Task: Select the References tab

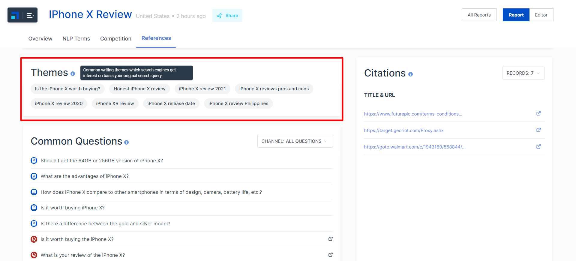Action: coord(156,38)
